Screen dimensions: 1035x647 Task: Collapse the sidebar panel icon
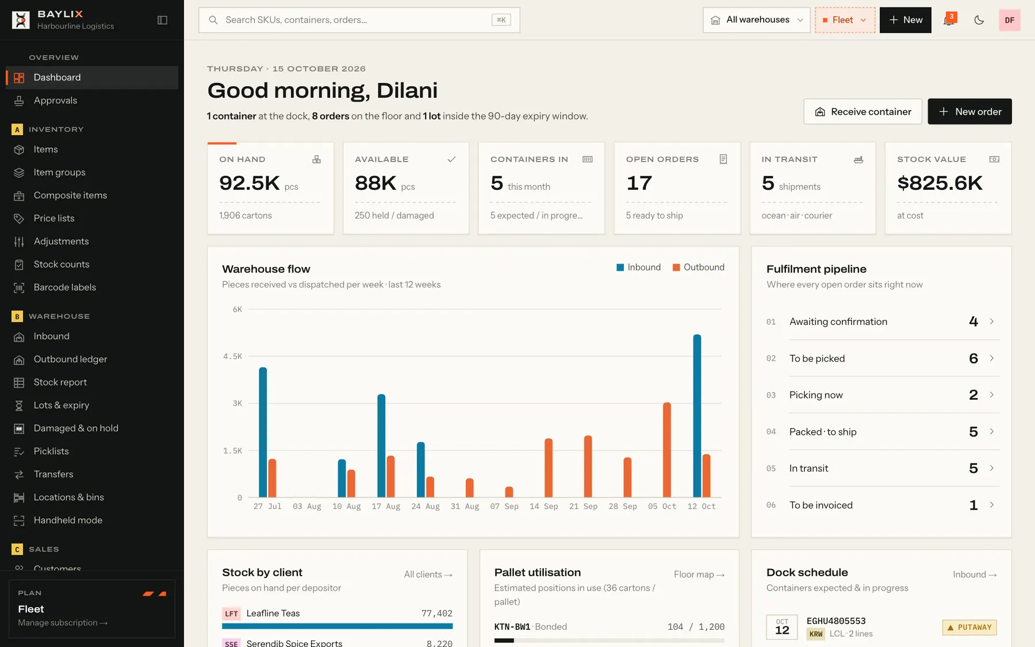(x=162, y=20)
